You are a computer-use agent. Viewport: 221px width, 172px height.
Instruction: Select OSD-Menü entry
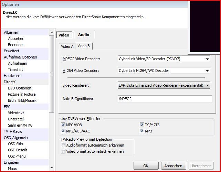coord(25,157)
